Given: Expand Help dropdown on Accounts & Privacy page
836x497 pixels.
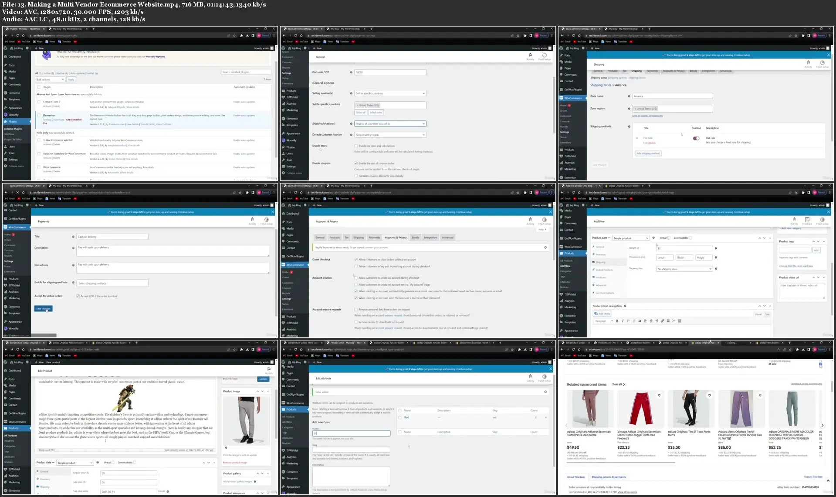Looking at the screenshot, I should click(x=542, y=229).
